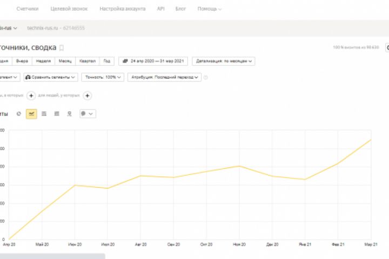Add a visit condition with plus button
Image resolution: width=389 pixels, height=259 pixels.
coord(31,96)
